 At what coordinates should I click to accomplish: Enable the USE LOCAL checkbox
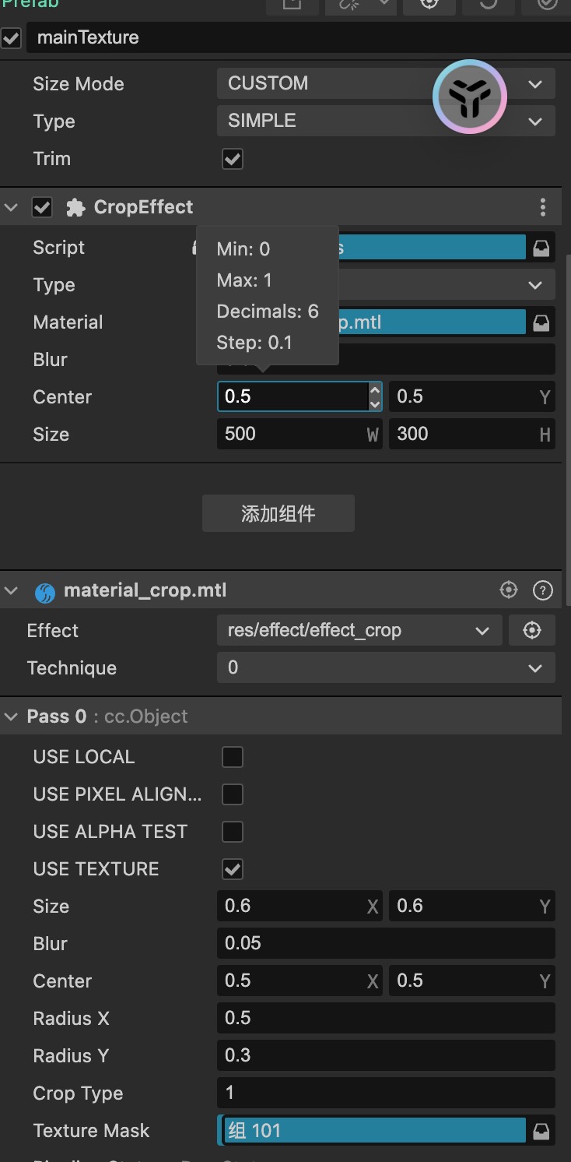pyautogui.click(x=233, y=757)
